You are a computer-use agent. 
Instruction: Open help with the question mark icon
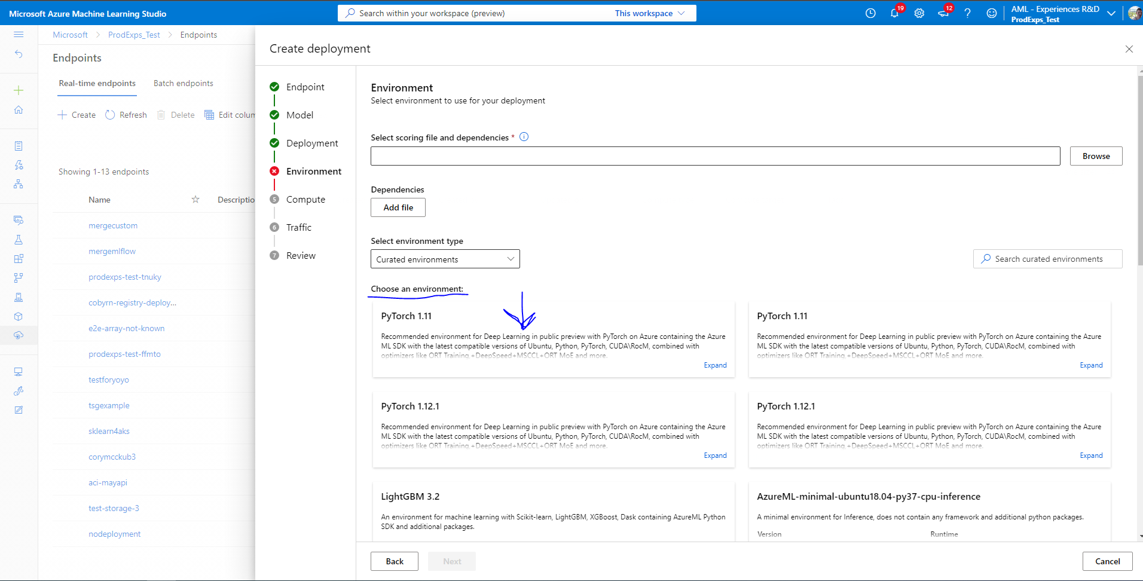click(x=968, y=13)
